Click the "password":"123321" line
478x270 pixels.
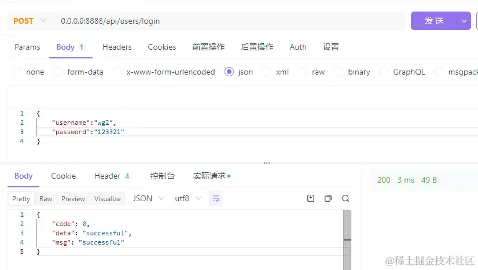(x=88, y=132)
